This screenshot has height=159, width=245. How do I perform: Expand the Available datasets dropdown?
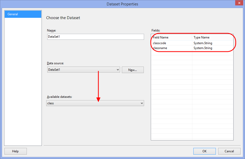pos(95,103)
